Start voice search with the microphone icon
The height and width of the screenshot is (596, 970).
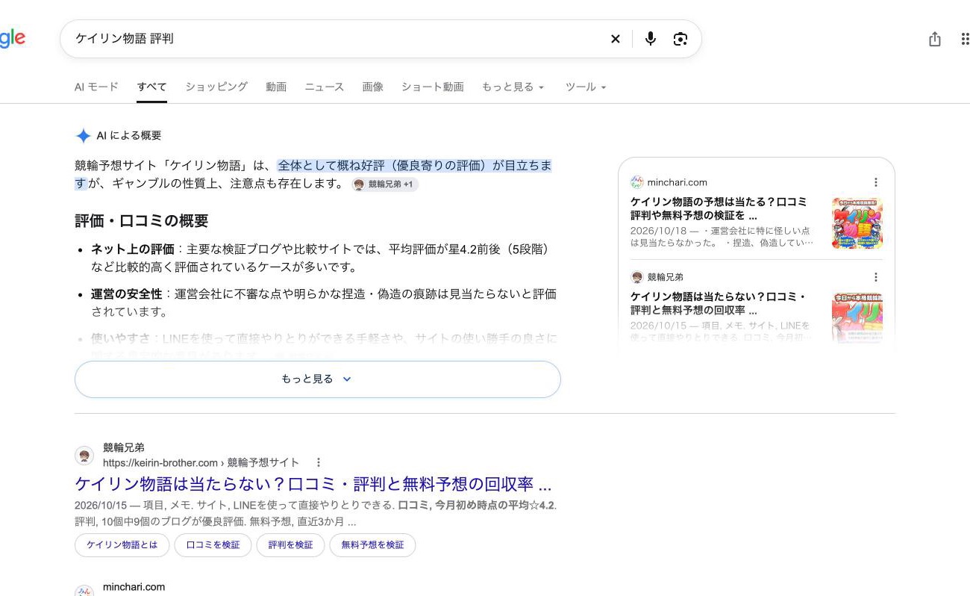651,39
